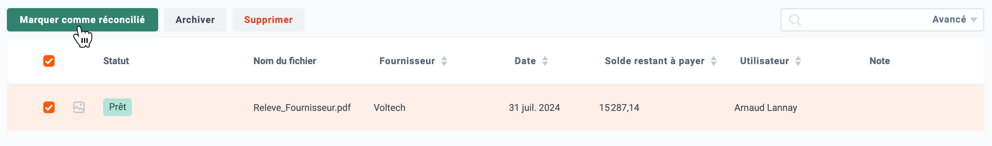Image resolution: width=992 pixels, height=146 pixels.
Task: Select the Nom du fichier header
Action: tap(285, 61)
